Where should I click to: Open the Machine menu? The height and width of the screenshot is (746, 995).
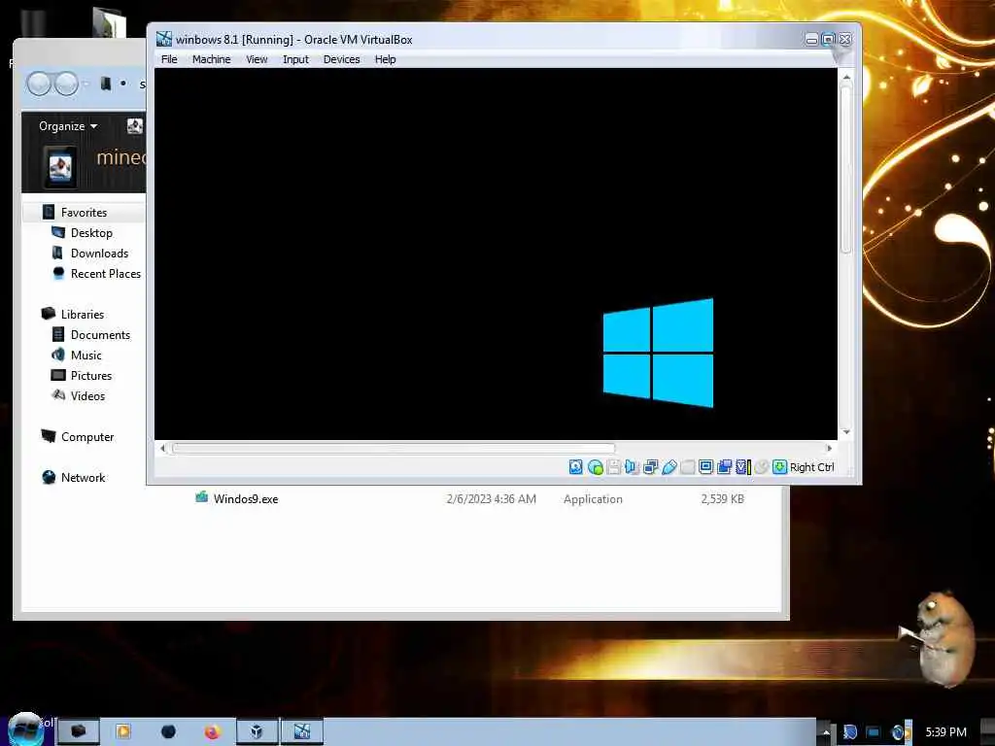tap(211, 59)
